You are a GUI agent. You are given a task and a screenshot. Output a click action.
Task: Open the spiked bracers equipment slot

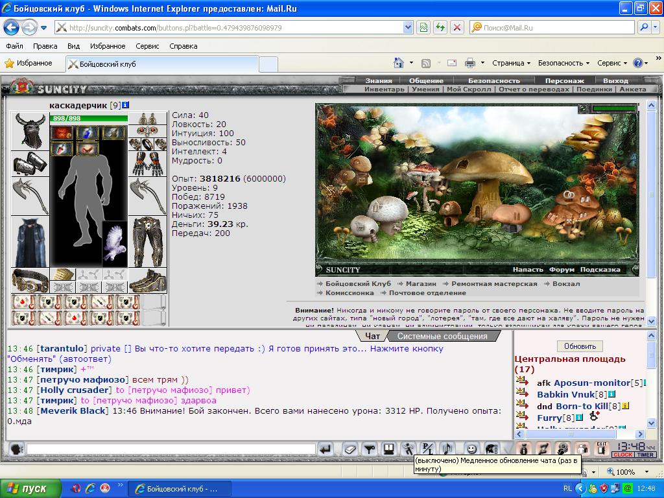pos(30,163)
